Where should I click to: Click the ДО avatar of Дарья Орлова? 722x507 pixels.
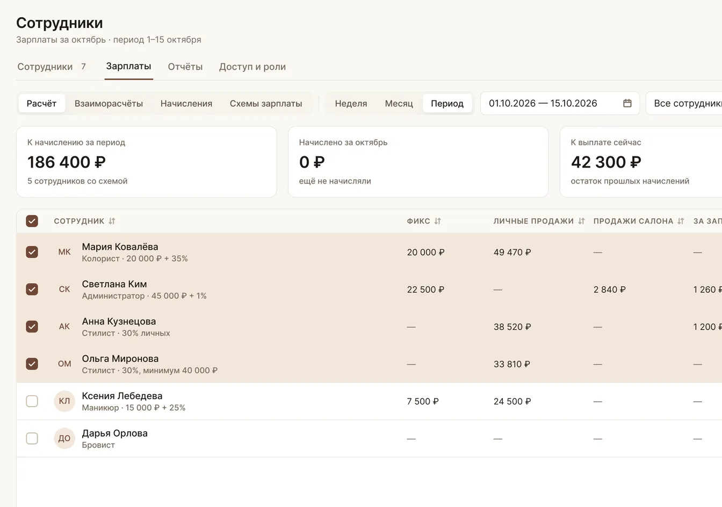pos(64,439)
